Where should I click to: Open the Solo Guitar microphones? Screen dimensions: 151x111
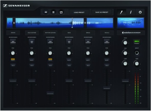pos(32,42)
